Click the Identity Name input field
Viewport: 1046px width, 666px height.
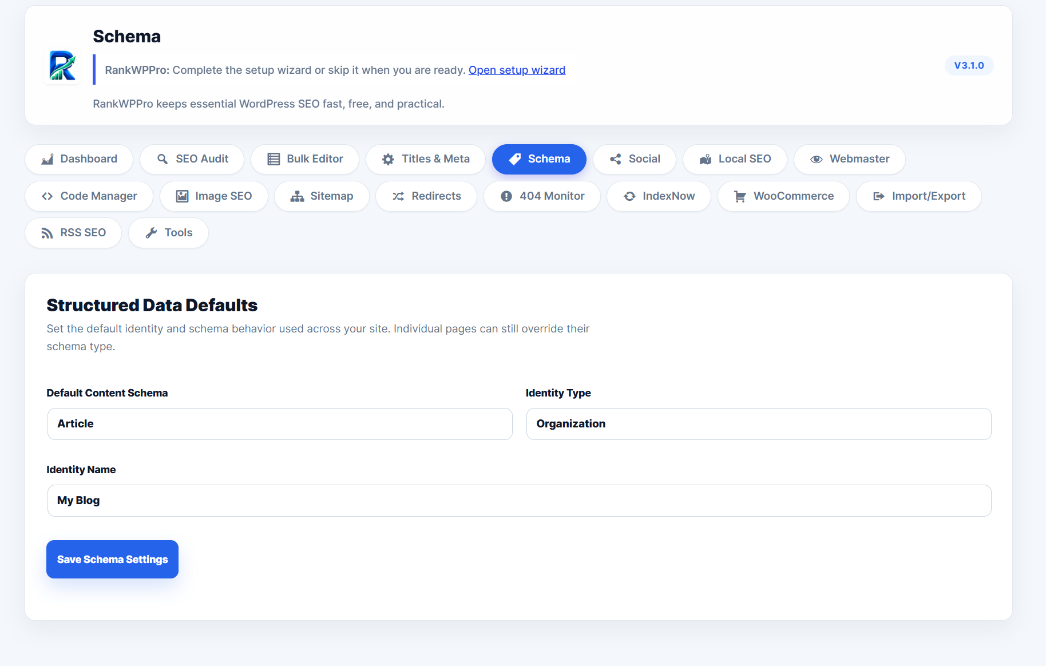click(519, 501)
